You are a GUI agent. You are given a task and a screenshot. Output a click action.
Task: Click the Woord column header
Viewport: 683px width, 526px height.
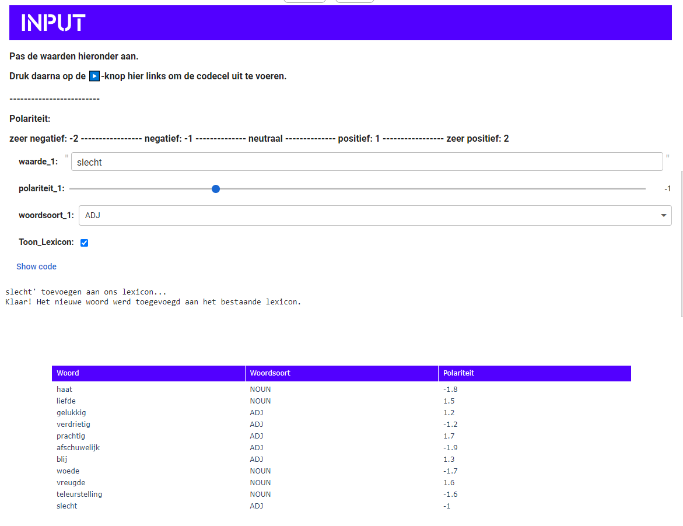(x=148, y=373)
